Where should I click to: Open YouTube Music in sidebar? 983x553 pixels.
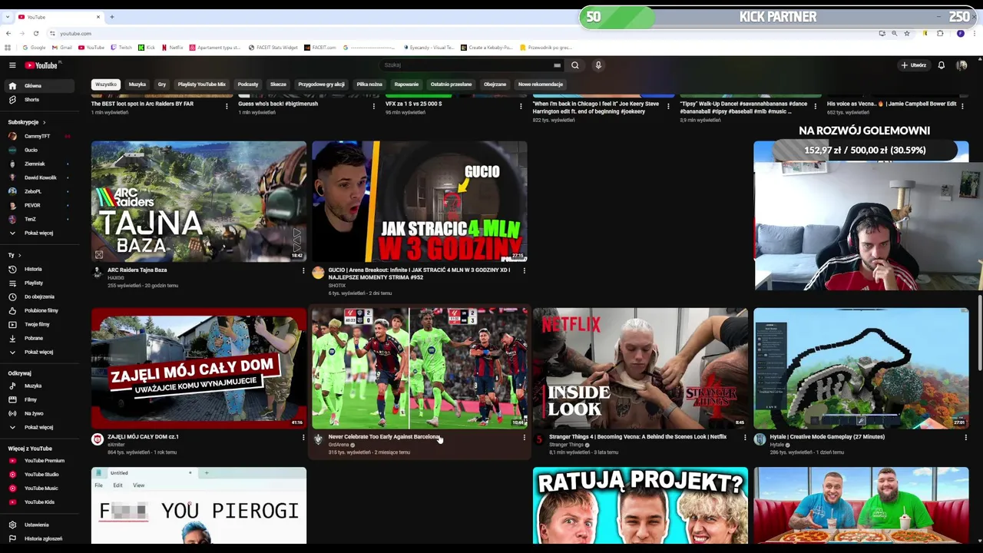38,488
